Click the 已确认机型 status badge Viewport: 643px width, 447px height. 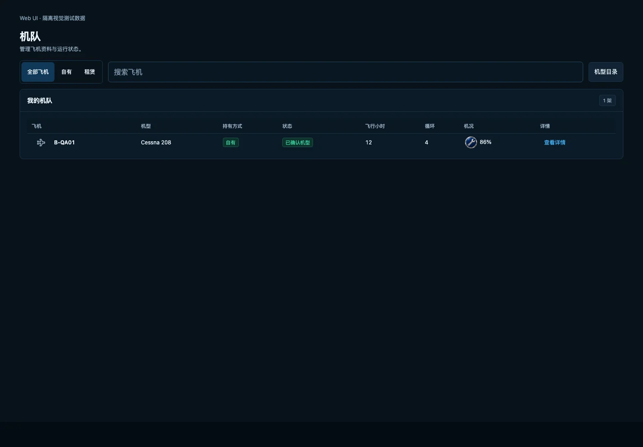tap(297, 143)
